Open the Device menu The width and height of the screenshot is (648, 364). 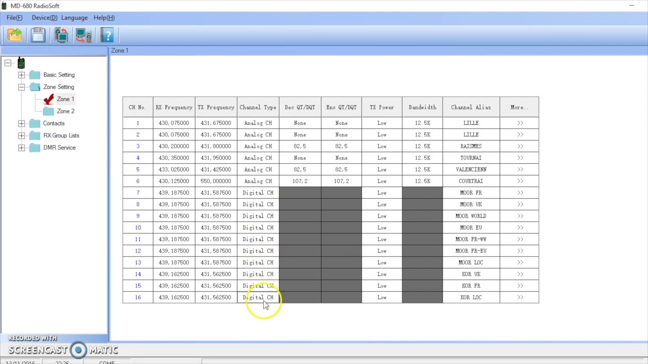(44, 18)
